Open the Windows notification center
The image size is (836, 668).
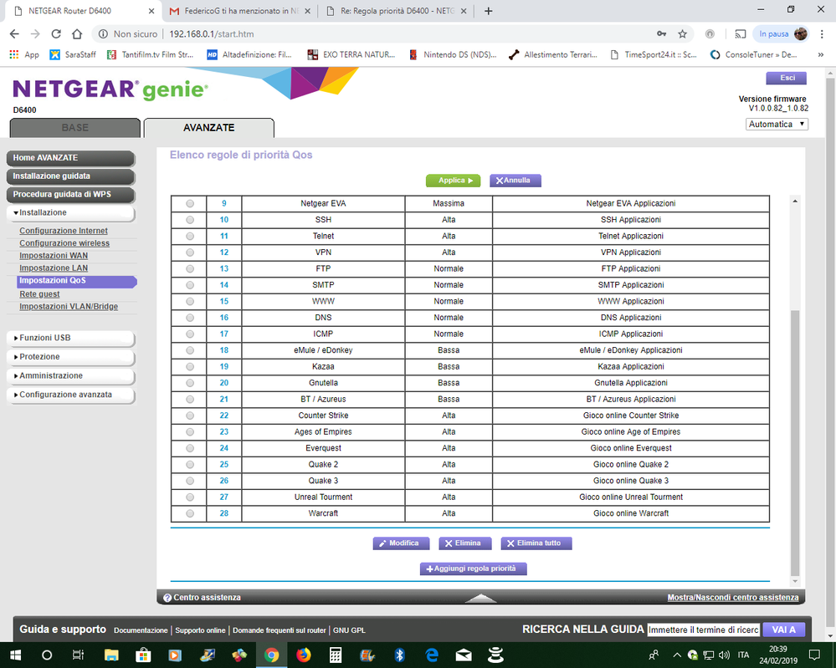pos(815,655)
